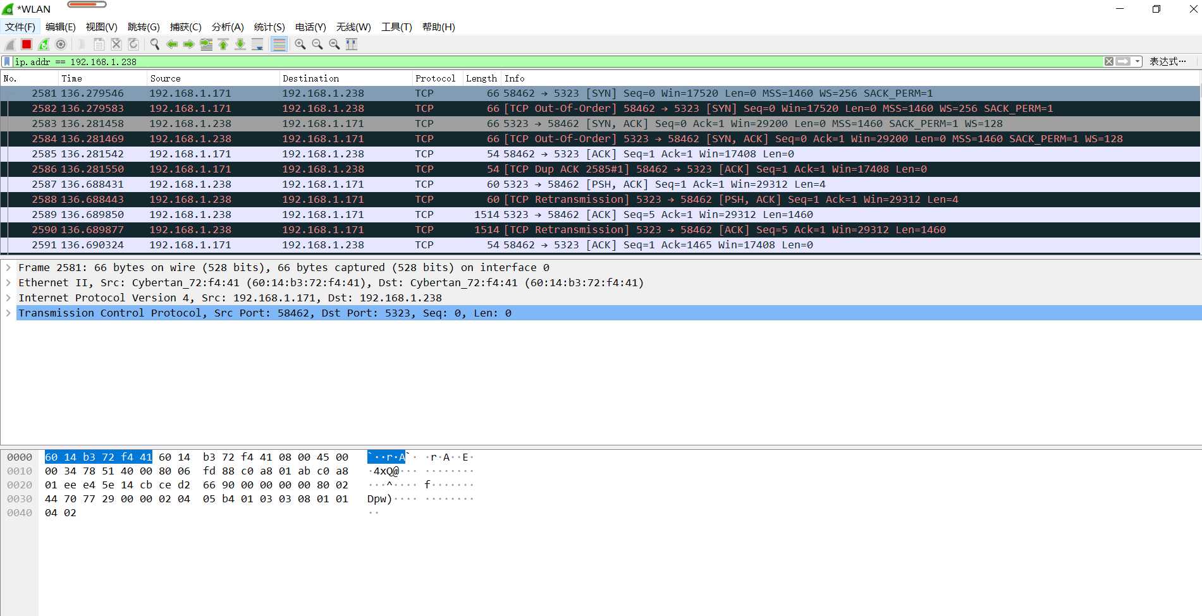Sort by the Length column header
The width and height of the screenshot is (1202, 616).
coord(482,78)
